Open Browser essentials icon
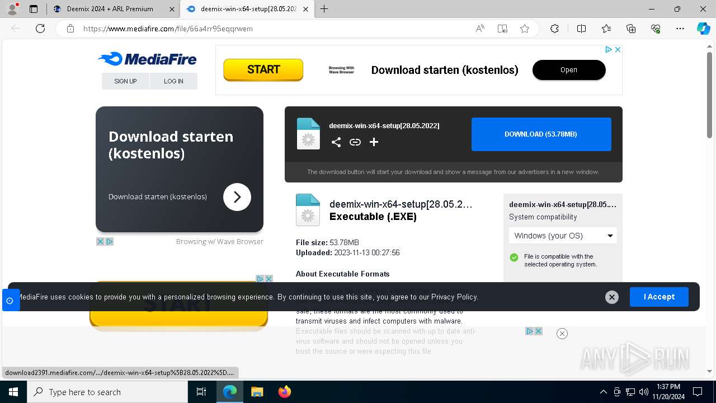716x403 pixels. [x=656, y=29]
